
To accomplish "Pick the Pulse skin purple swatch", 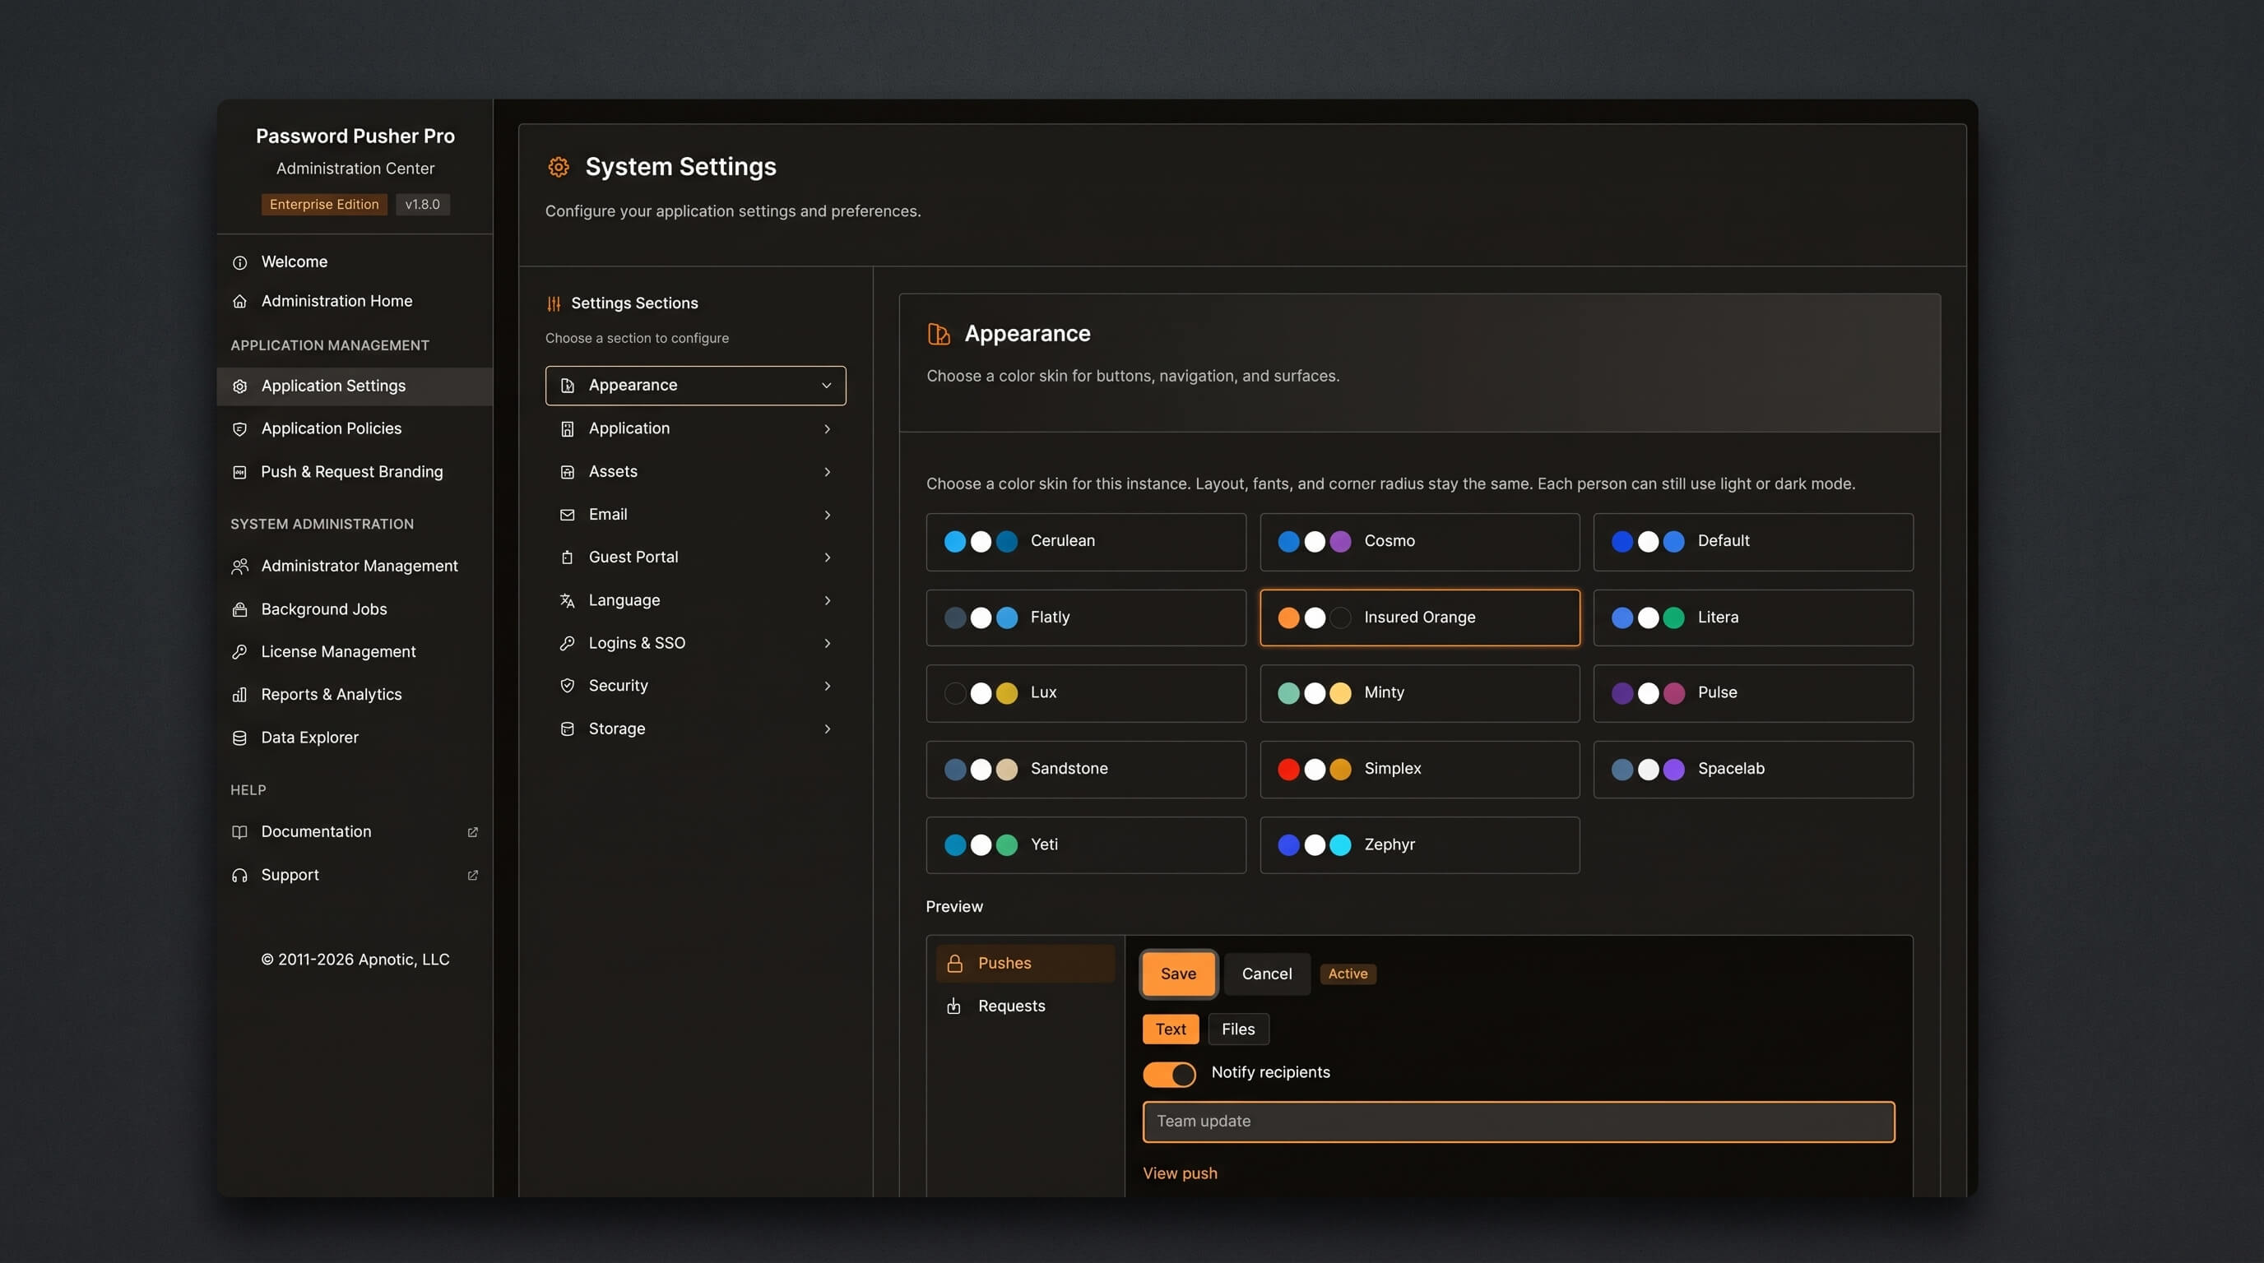I will 1621,694.
